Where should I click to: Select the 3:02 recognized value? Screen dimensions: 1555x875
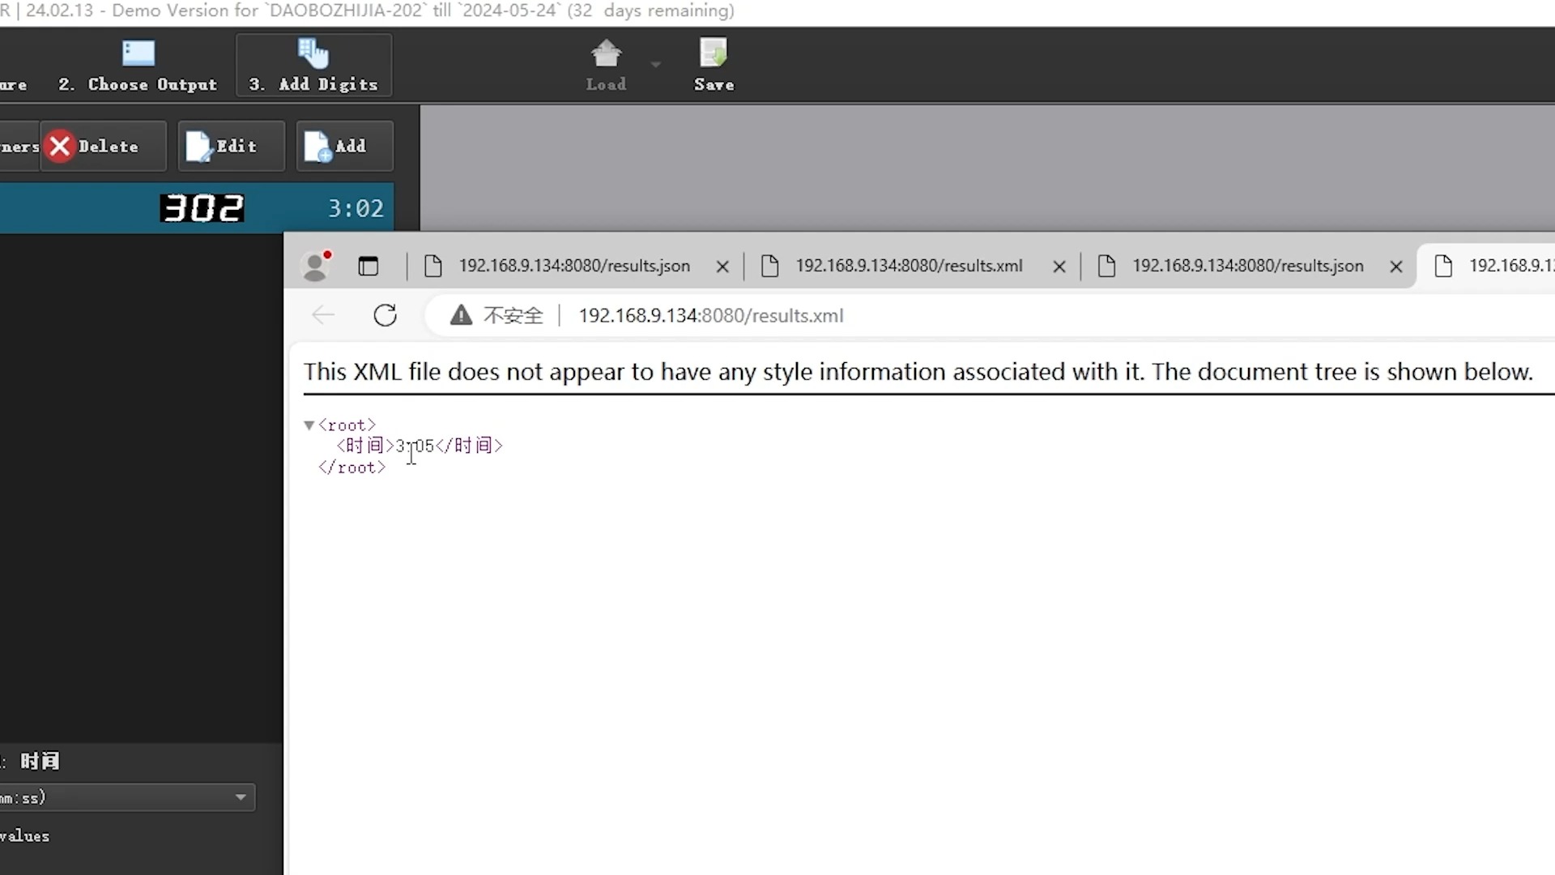click(356, 209)
